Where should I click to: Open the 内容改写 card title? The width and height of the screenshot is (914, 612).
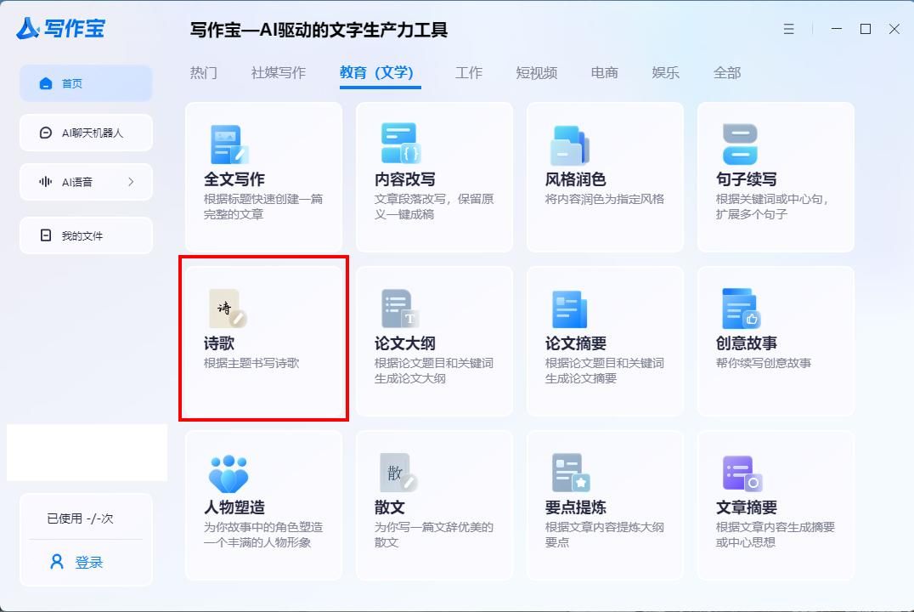click(404, 179)
